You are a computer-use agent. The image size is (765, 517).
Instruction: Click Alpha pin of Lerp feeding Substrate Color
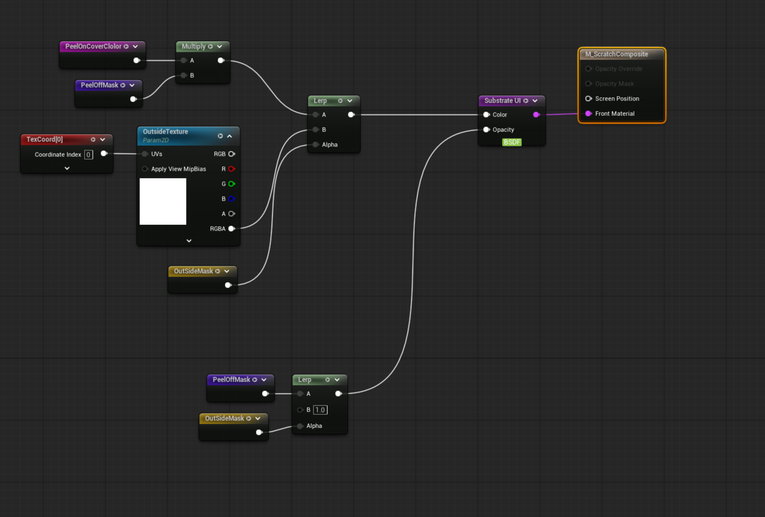(315, 145)
